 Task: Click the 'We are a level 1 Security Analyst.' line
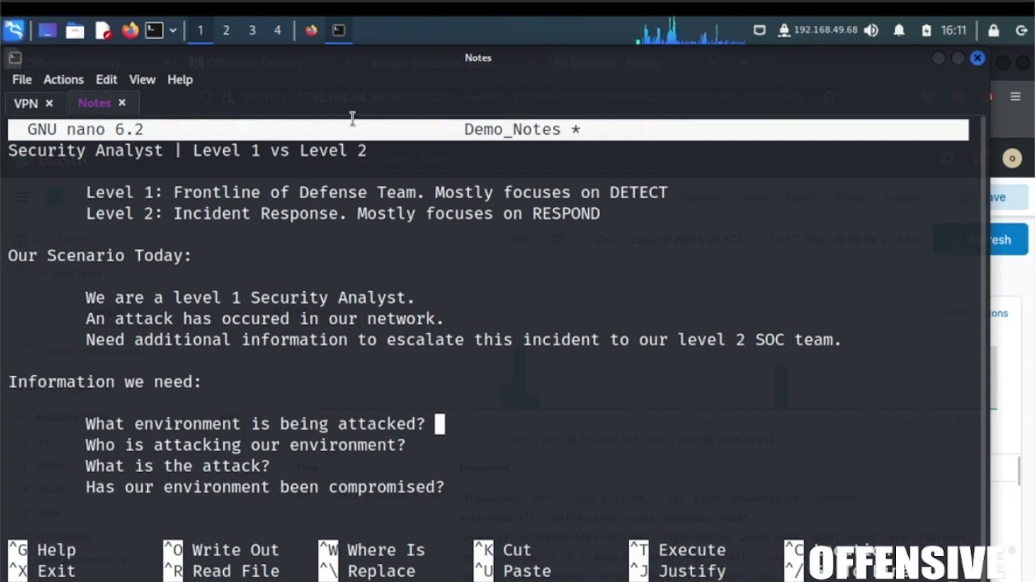250,297
